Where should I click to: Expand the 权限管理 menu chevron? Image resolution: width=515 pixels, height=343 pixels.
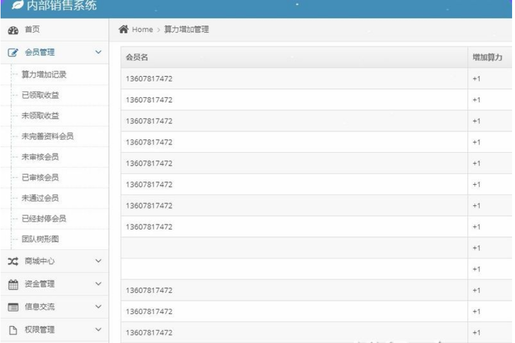pos(98,330)
